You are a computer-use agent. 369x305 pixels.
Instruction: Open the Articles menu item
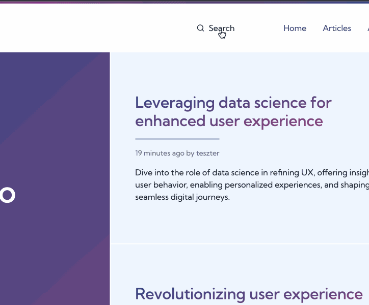[337, 28]
